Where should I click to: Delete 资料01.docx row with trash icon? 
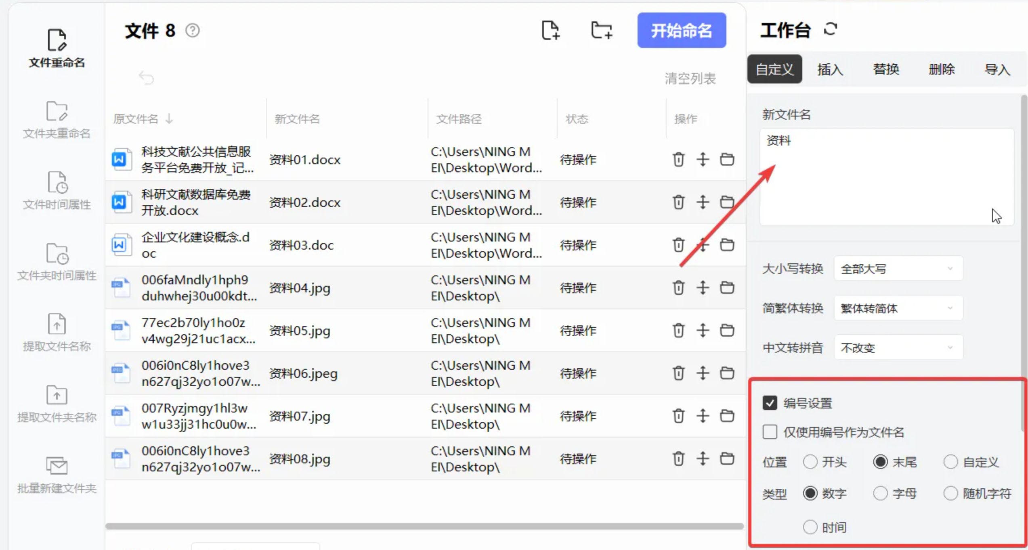pos(678,159)
